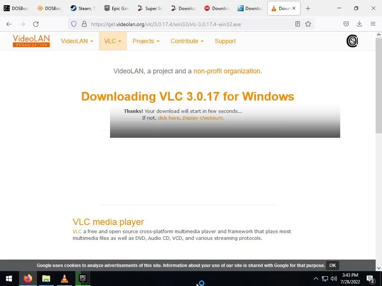
Task: Open the network status tray icon
Action: coord(325,279)
